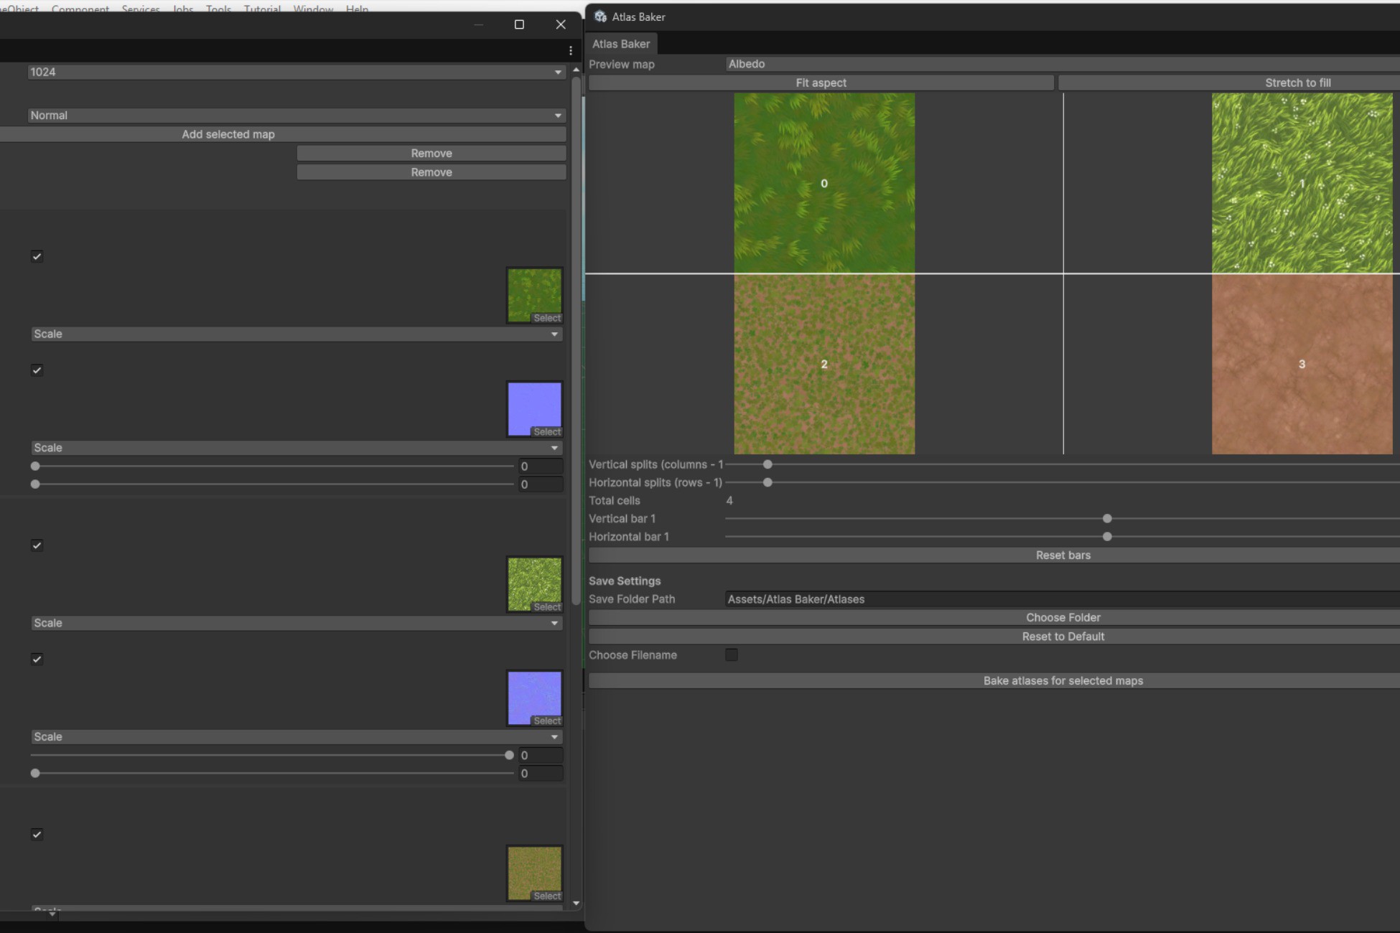
Task: Click Select on the blue normal map thumbnail
Action: pos(547,431)
